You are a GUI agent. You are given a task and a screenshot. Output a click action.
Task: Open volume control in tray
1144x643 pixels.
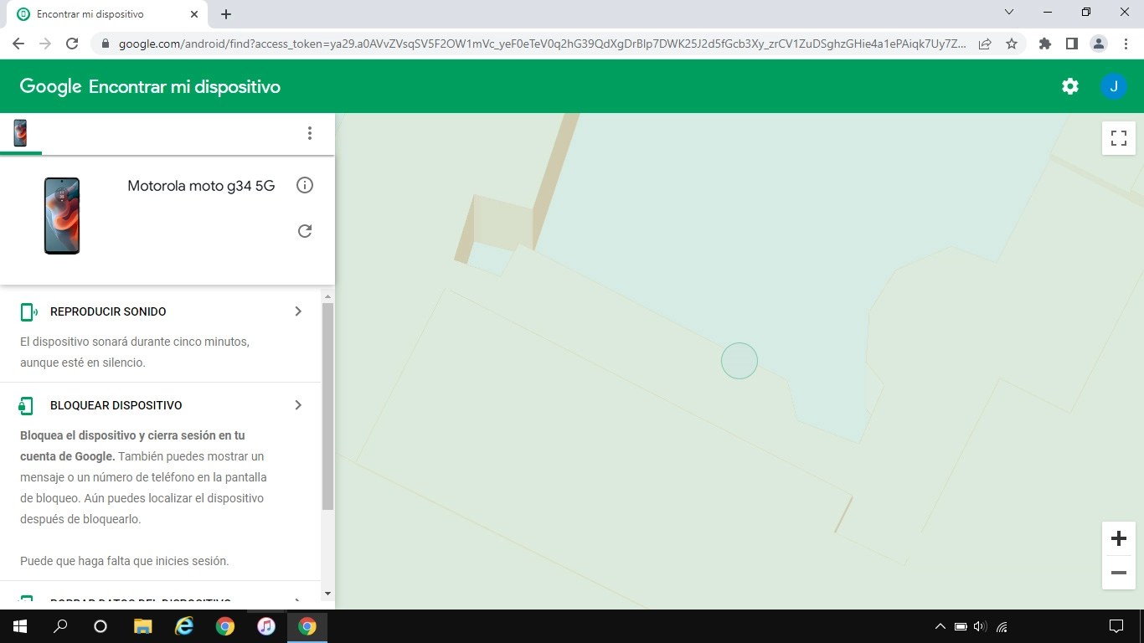[981, 626]
